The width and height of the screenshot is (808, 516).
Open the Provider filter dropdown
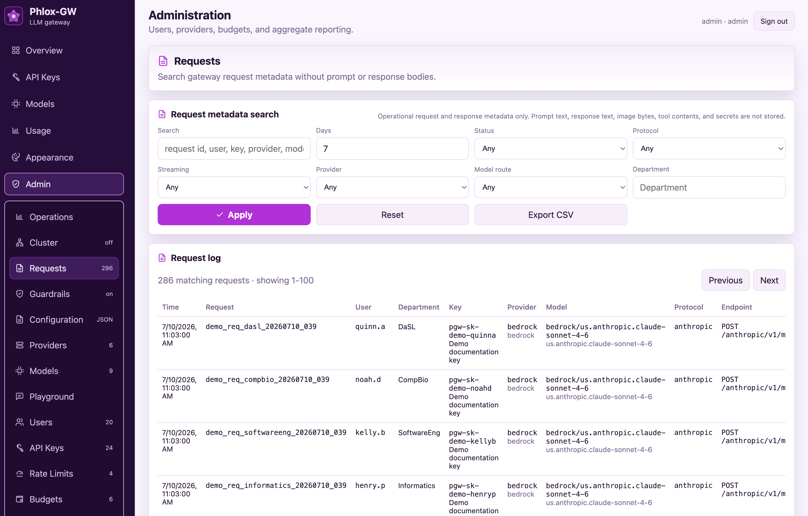(x=392, y=187)
